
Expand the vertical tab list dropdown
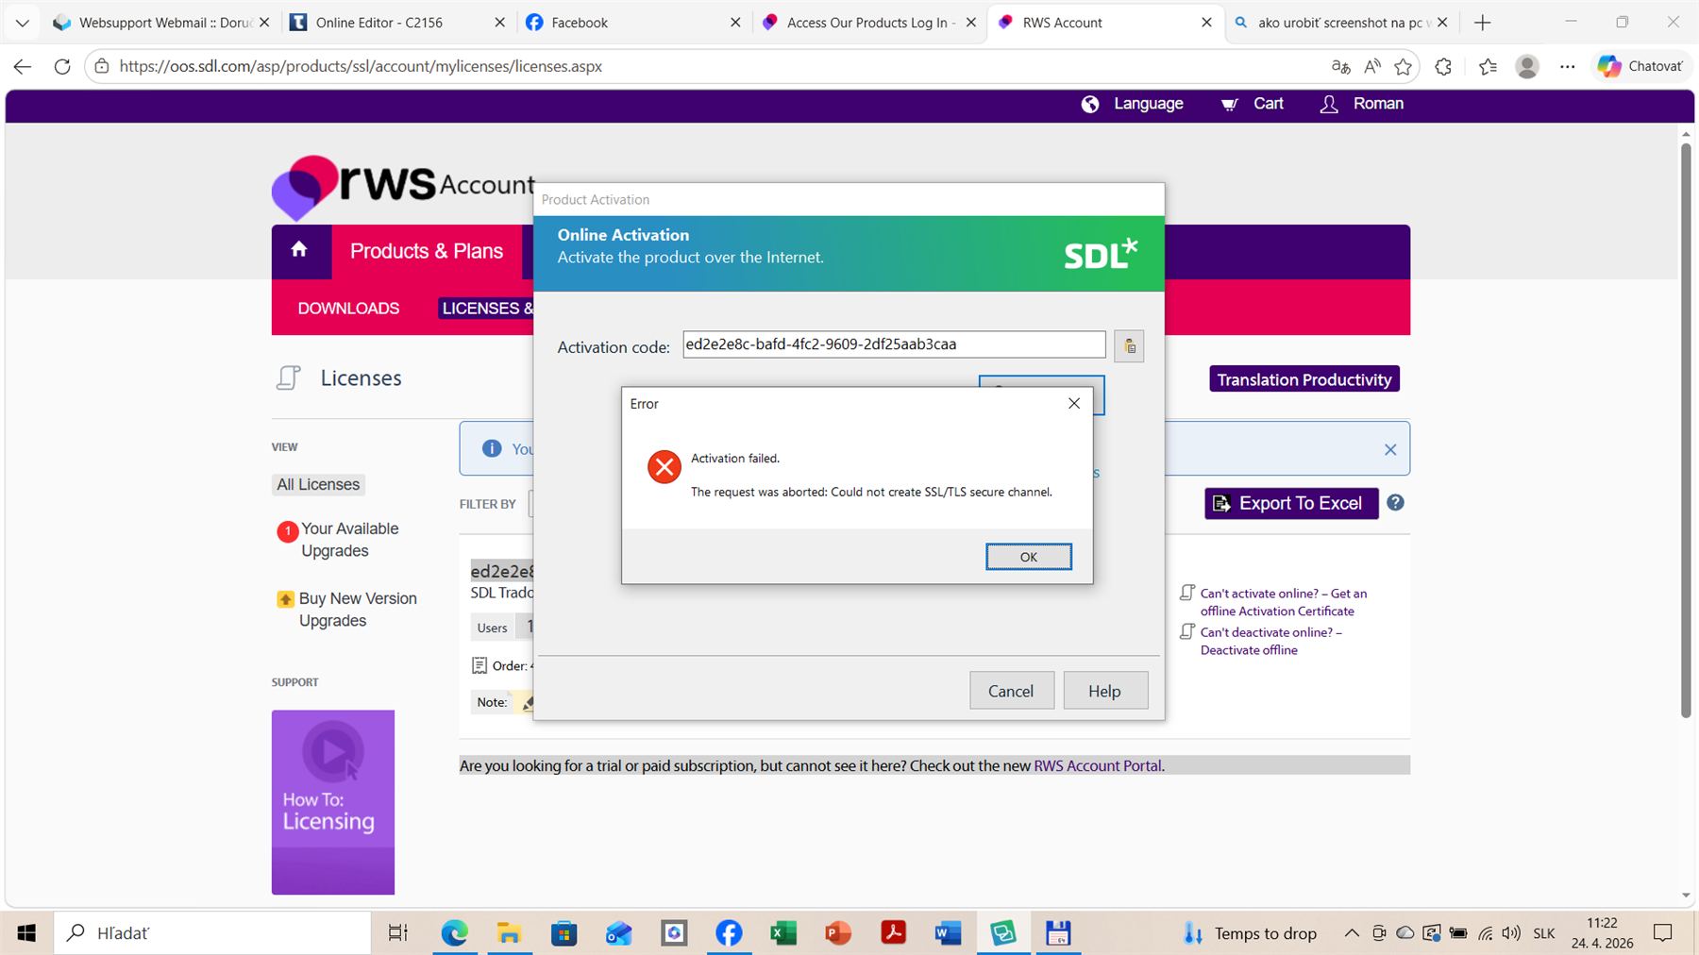(x=22, y=22)
